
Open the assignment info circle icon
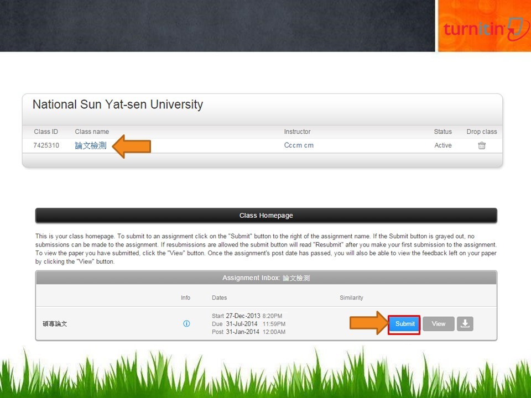[x=186, y=323]
